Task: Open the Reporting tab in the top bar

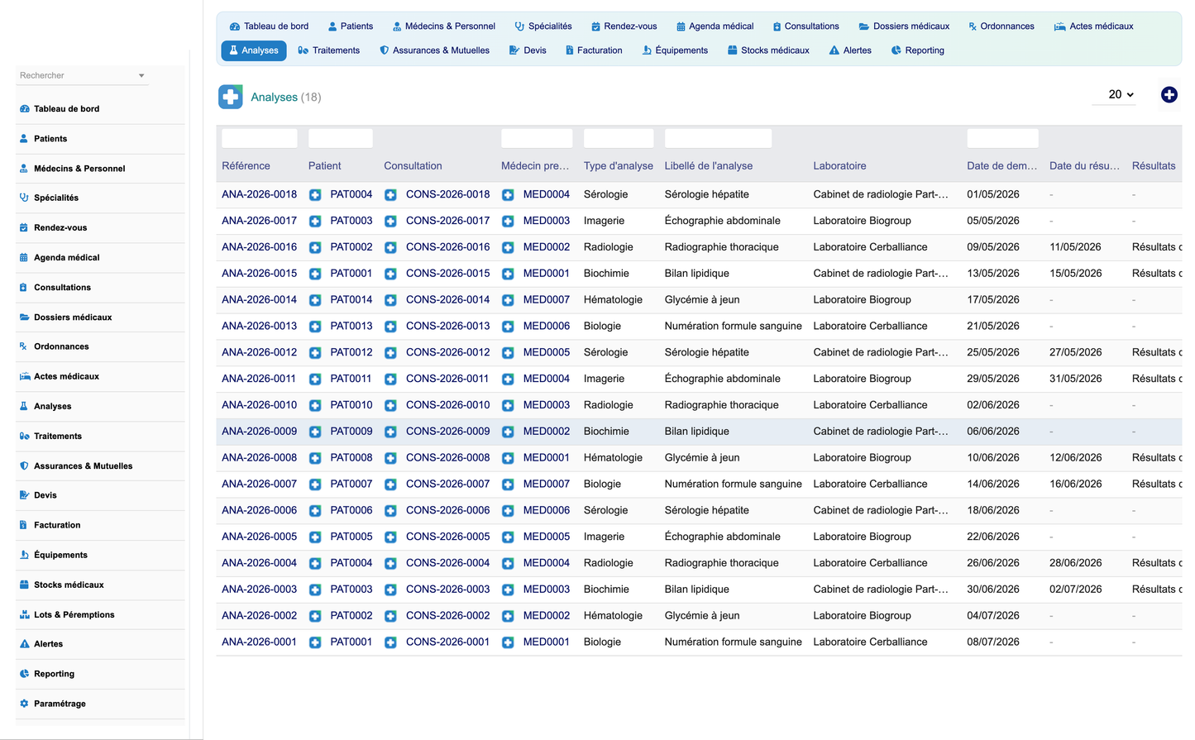Action: (918, 50)
